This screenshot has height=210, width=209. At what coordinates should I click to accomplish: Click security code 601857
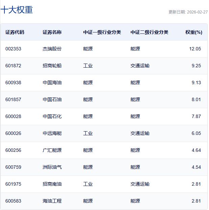pos(13,99)
